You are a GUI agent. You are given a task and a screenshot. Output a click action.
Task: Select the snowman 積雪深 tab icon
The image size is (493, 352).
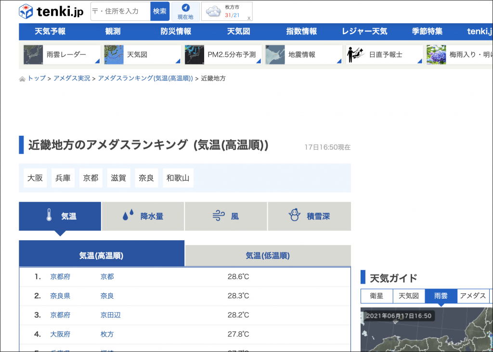point(294,216)
